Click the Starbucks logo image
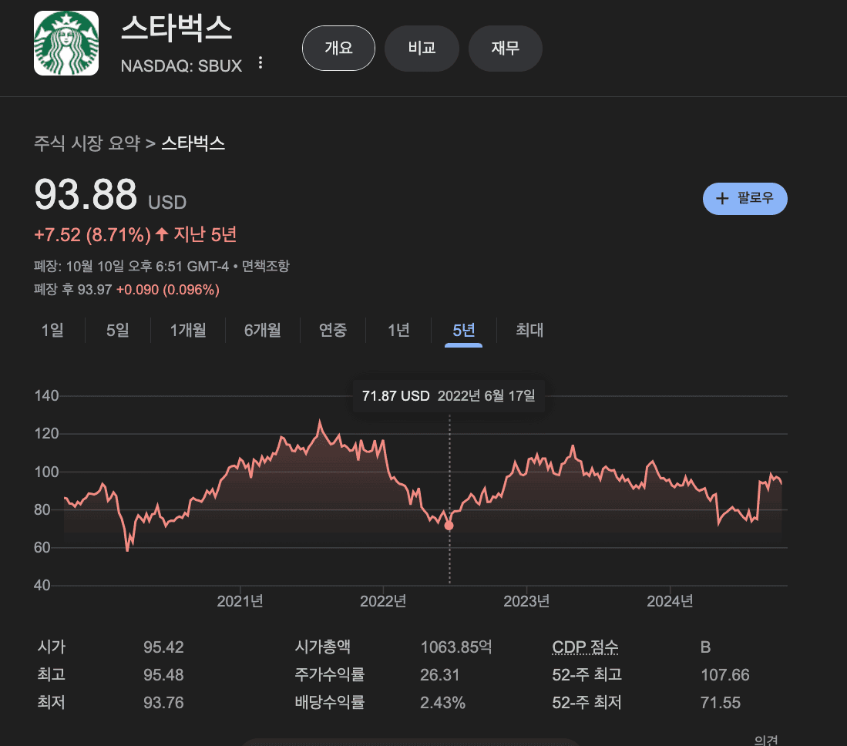Screen dimensions: 847x746 (x=66, y=43)
